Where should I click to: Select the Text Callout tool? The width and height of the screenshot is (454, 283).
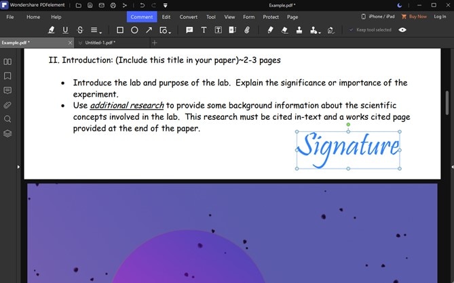[x=233, y=30]
